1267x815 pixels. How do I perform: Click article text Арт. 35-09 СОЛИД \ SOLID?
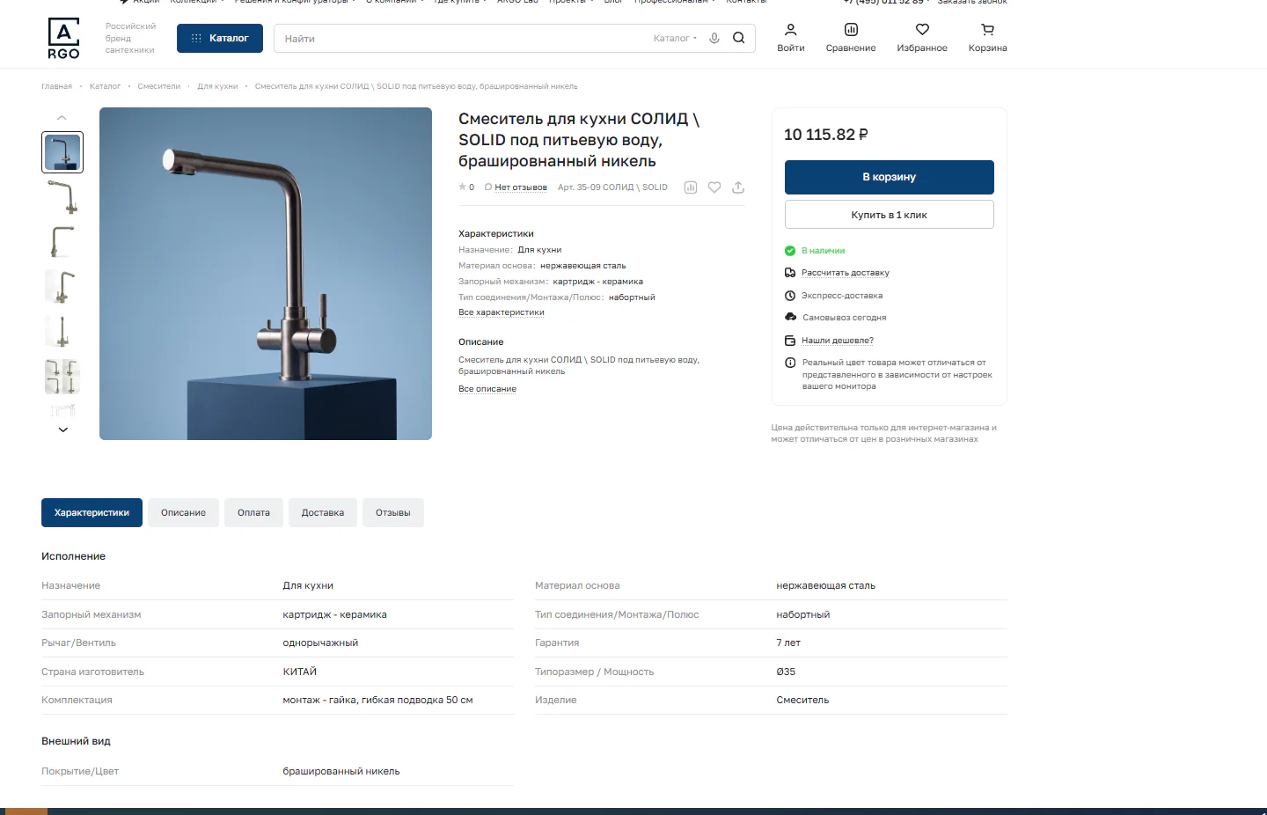tap(612, 187)
